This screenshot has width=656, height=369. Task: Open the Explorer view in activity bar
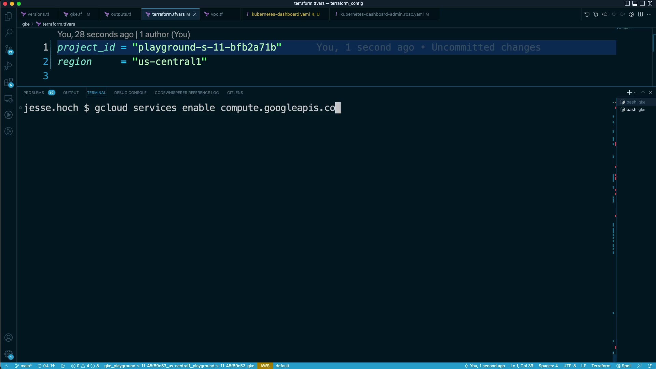tap(9, 16)
